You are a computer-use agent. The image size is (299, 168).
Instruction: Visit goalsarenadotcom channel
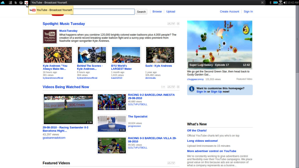tap(54, 138)
